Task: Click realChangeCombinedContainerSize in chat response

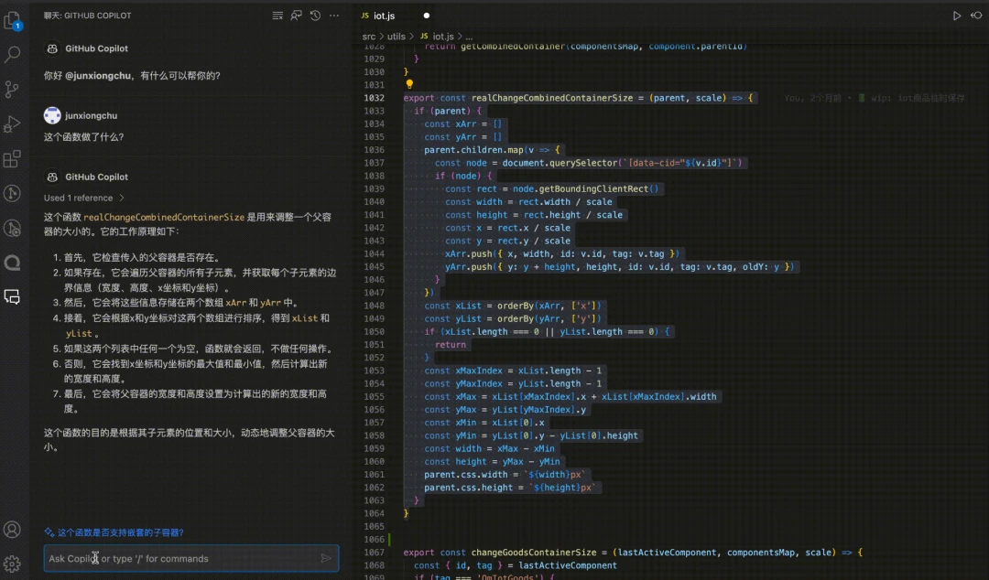Action: click(x=164, y=217)
